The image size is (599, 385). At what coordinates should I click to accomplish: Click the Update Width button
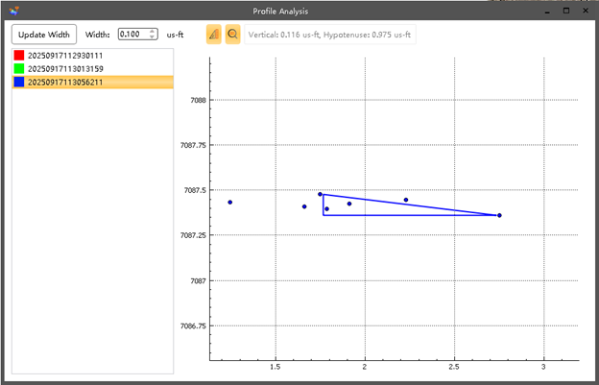(43, 35)
